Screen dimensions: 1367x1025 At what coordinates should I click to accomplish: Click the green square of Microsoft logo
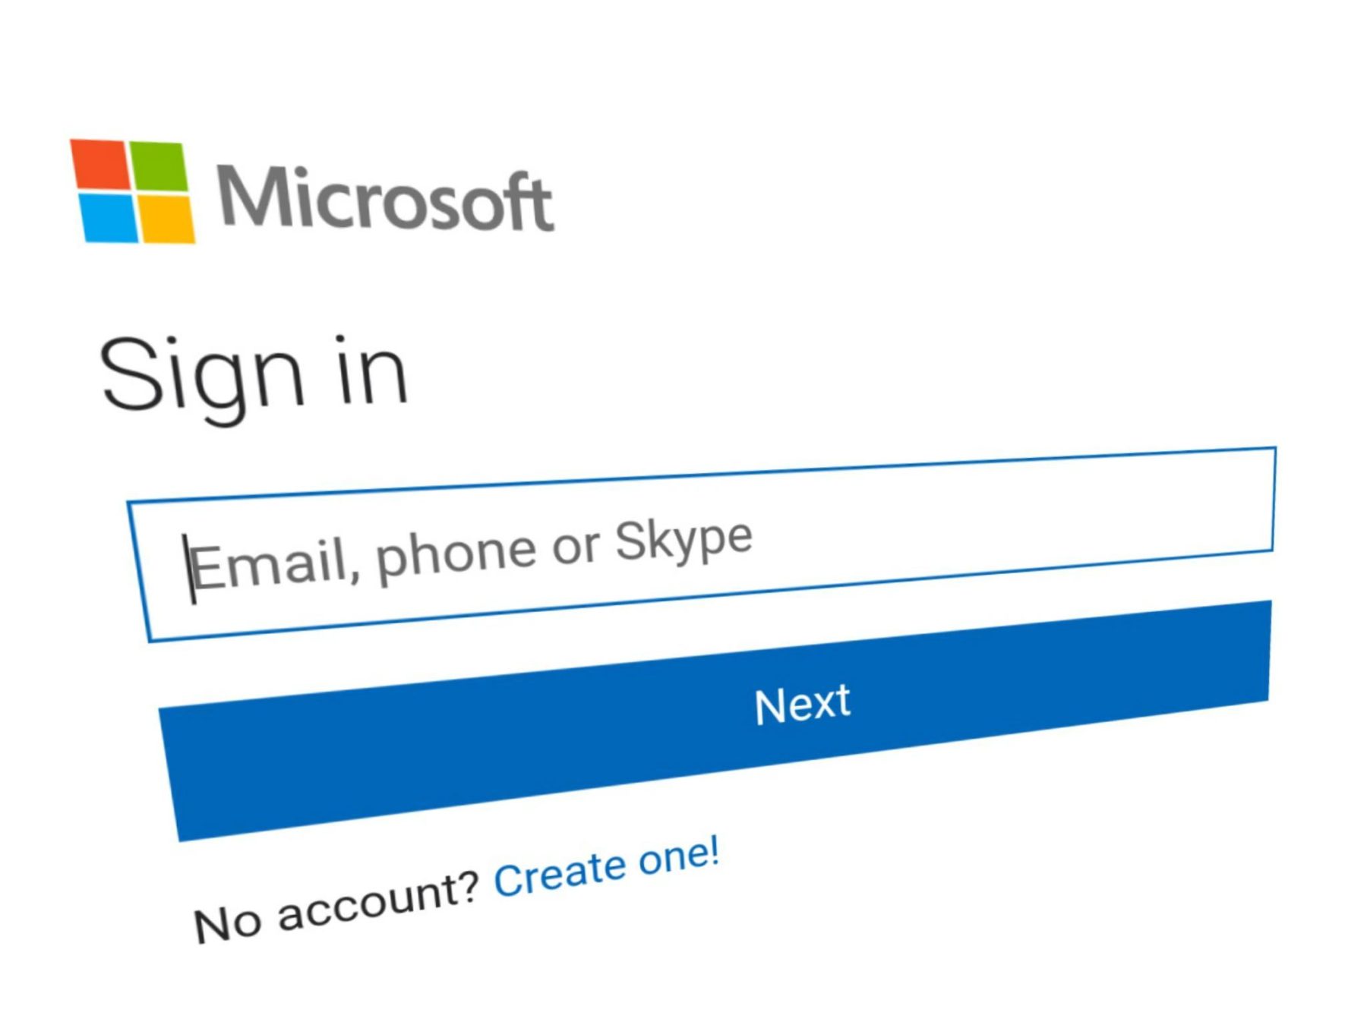coord(158,166)
